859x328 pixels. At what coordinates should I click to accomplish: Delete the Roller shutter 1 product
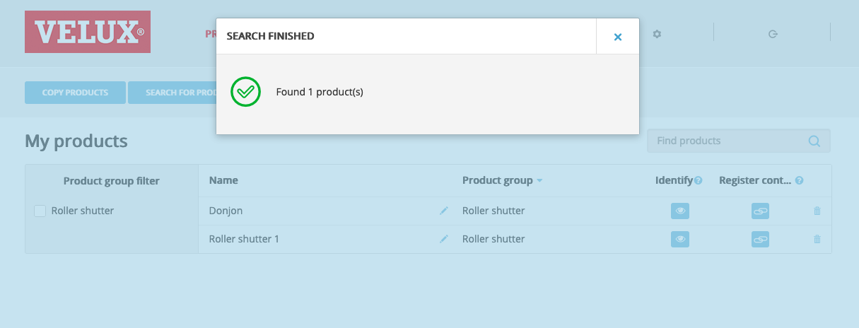tap(817, 239)
